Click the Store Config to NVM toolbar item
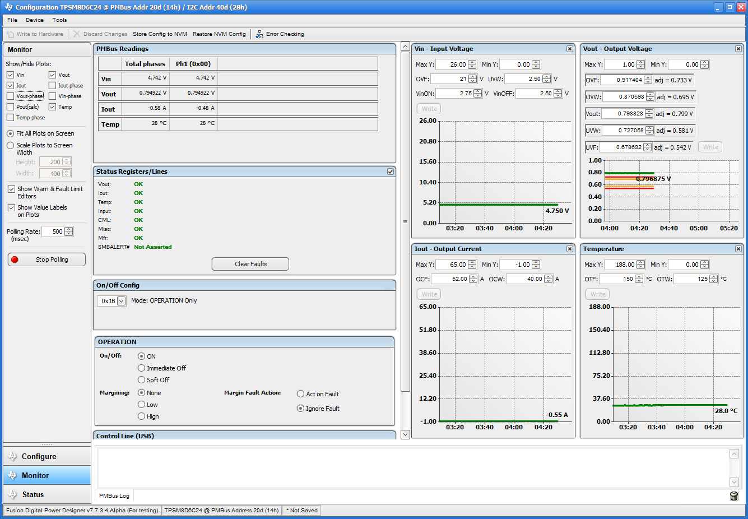Image resolution: width=748 pixels, height=519 pixels. pyautogui.click(x=160, y=34)
